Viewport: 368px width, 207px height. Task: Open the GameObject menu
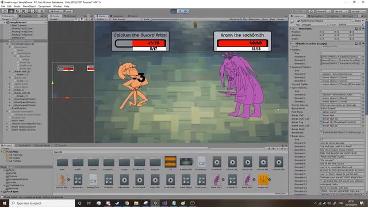(29, 6)
